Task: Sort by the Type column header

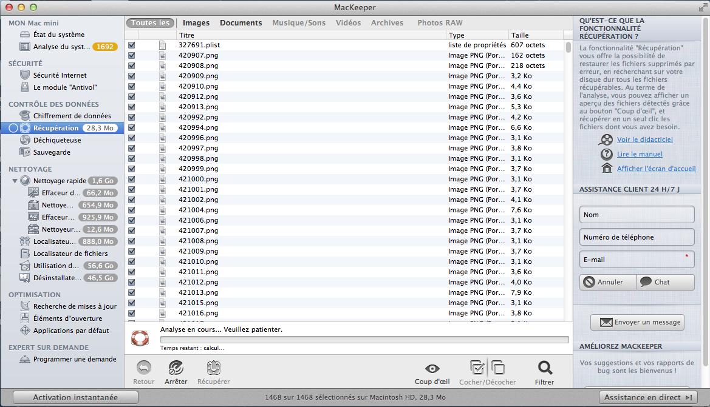Action: (x=477, y=35)
